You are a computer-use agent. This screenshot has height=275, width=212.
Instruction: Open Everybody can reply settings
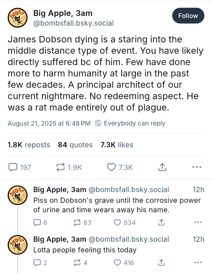coord(130,123)
